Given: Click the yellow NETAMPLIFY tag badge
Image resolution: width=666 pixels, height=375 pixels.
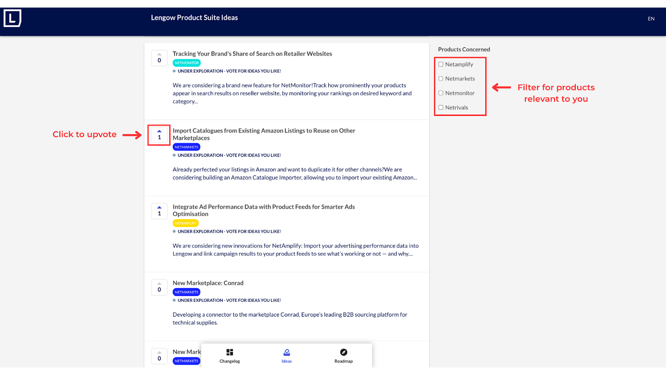Looking at the screenshot, I should click(x=186, y=223).
